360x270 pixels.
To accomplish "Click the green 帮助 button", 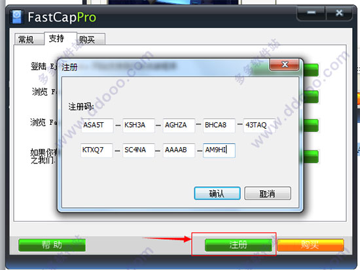I will [x=52, y=245].
